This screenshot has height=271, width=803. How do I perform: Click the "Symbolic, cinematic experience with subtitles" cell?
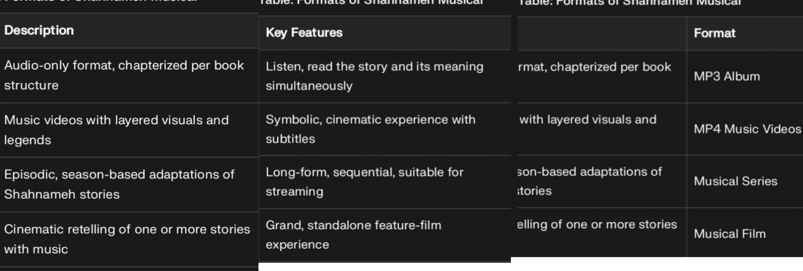(x=371, y=129)
